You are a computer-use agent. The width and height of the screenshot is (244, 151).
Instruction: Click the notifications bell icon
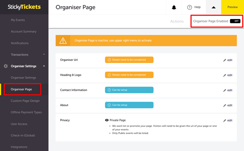tap(174, 7)
